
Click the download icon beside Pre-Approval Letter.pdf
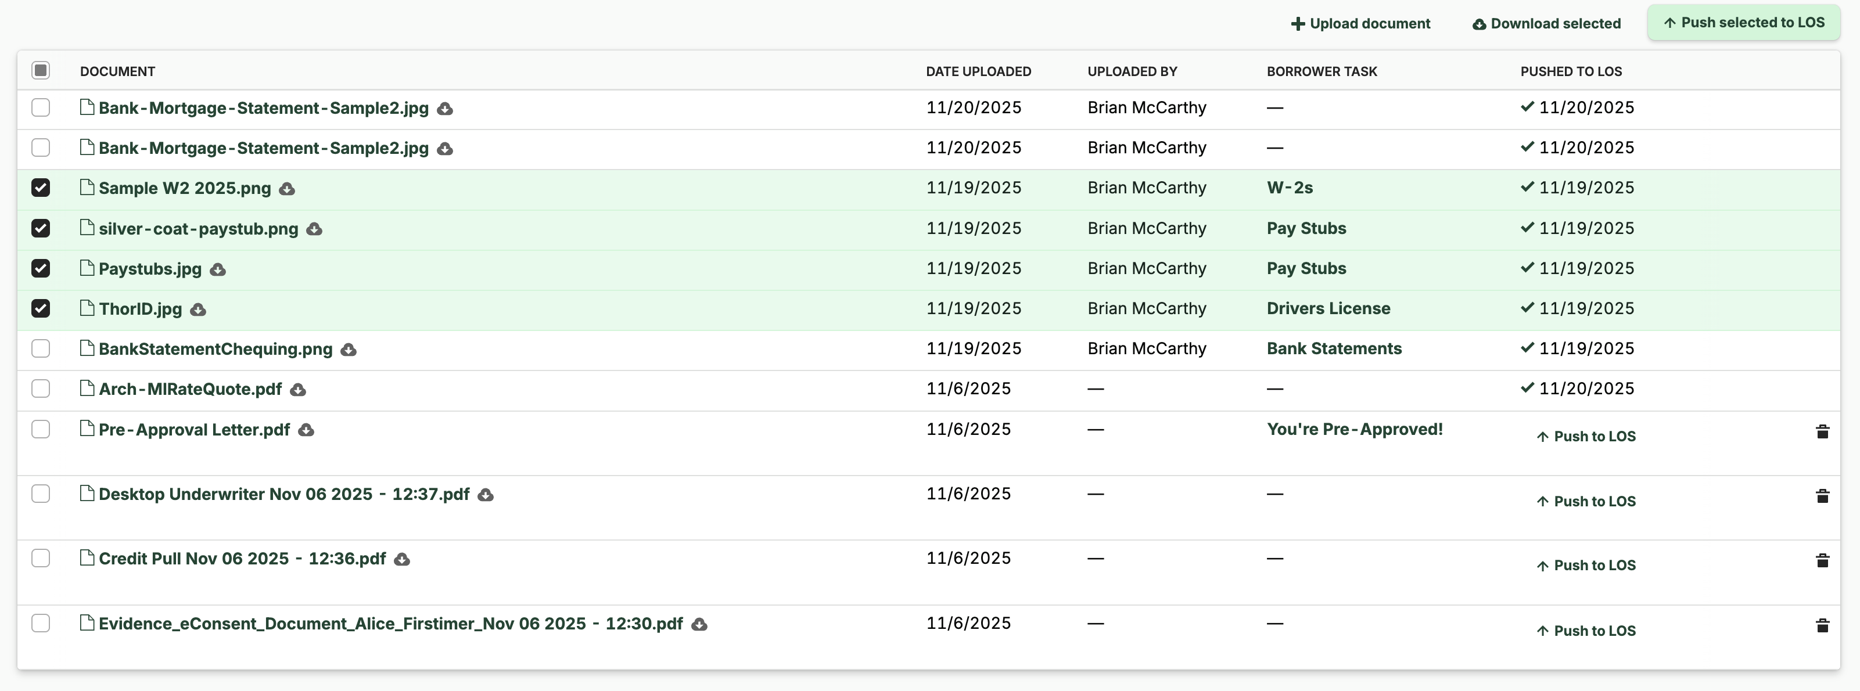tap(306, 430)
